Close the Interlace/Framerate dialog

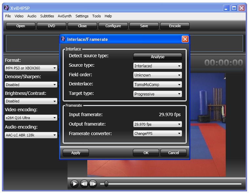pos(185,39)
